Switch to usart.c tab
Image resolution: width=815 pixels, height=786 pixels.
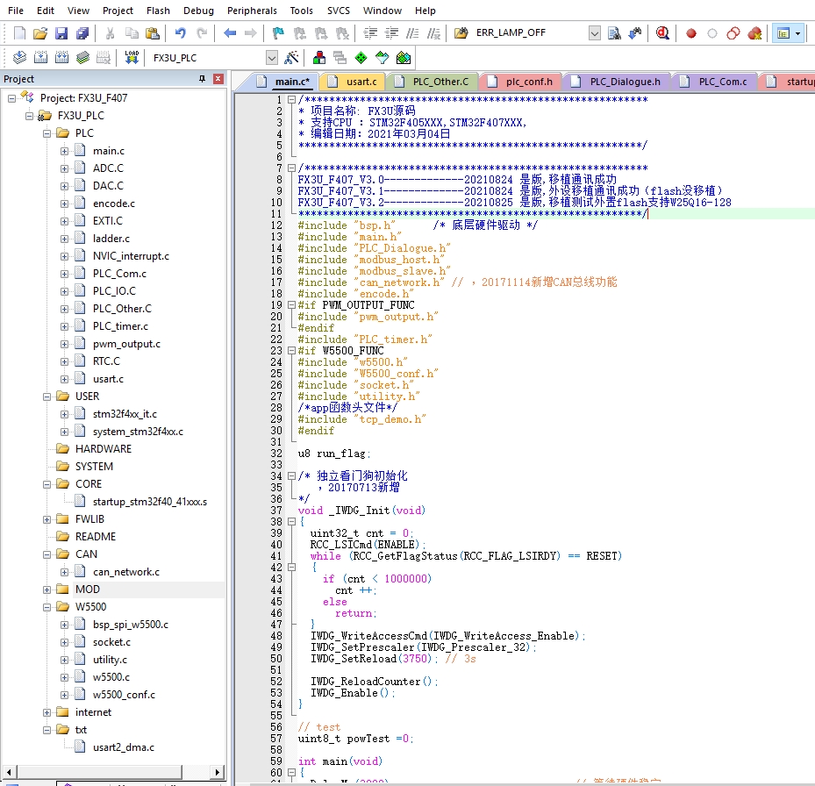click(354, 82)
